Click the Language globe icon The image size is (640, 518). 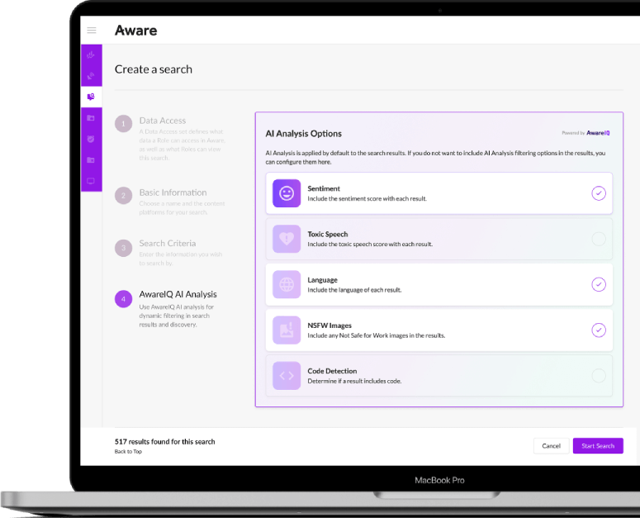click(287, 284)
